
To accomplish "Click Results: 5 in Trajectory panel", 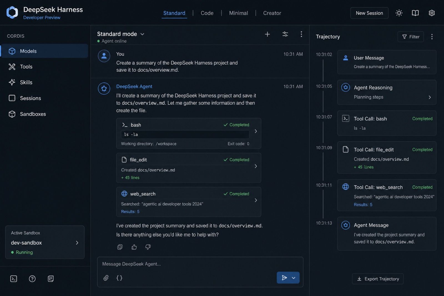I will click(363, 205).
